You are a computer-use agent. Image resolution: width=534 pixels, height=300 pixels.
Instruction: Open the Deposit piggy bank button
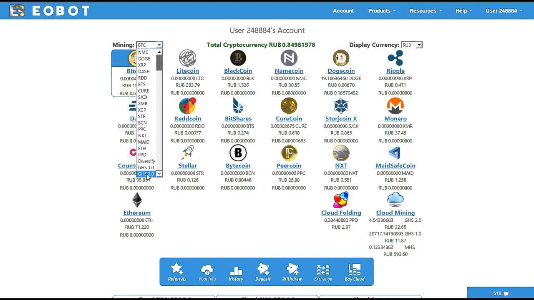(x=263, y=272)
